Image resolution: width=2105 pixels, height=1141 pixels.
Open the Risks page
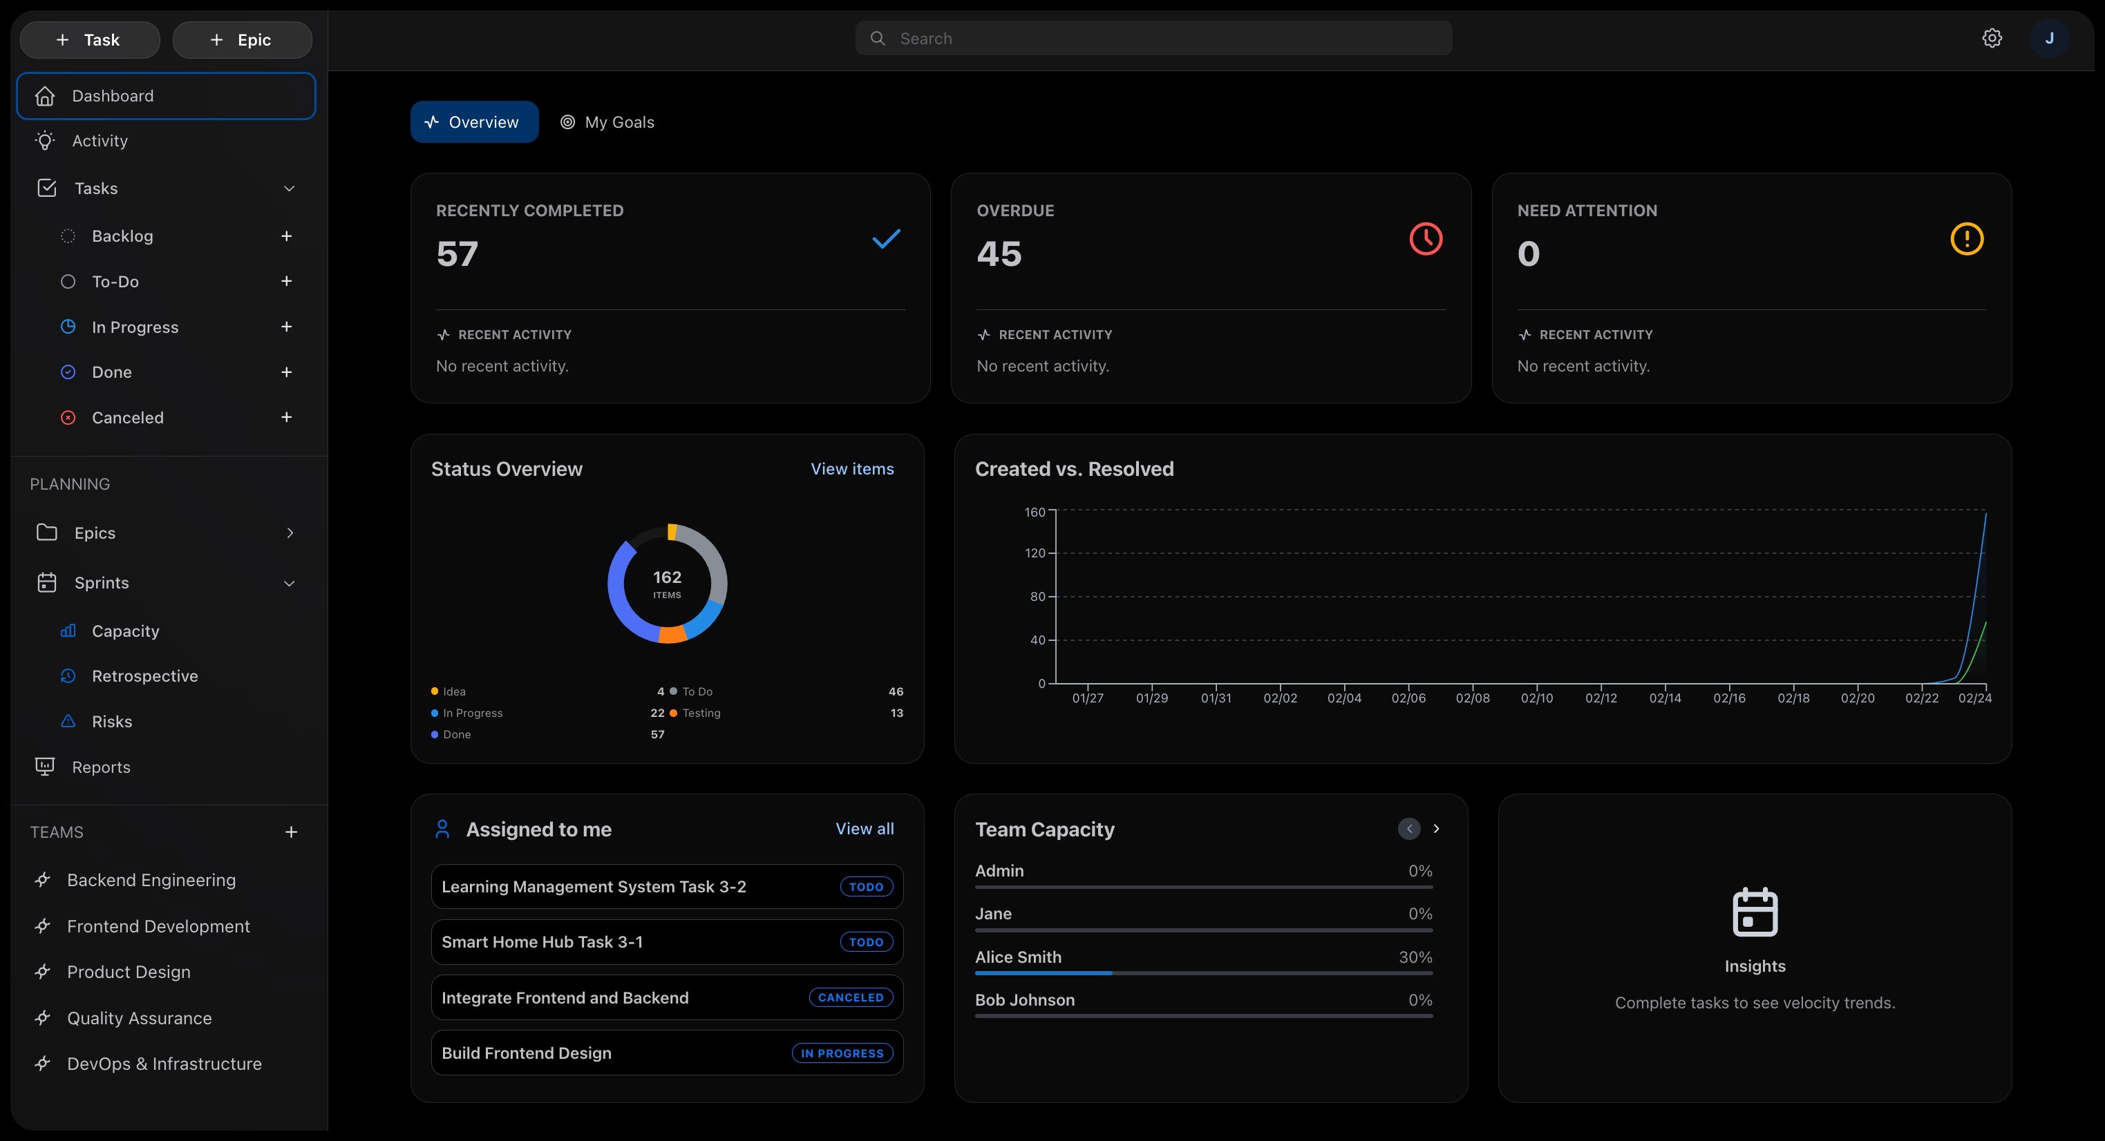pyautogui.click(x=112, y=721)
